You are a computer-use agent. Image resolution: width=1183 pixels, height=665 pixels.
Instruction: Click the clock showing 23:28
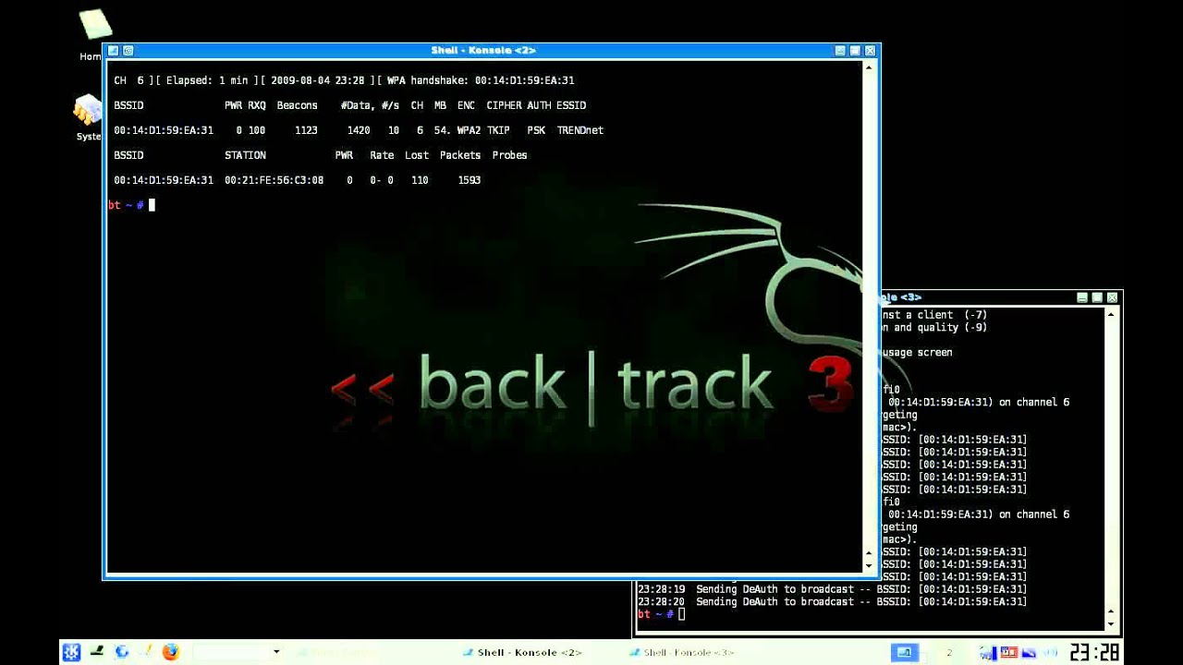click(x=1095, y=652)
